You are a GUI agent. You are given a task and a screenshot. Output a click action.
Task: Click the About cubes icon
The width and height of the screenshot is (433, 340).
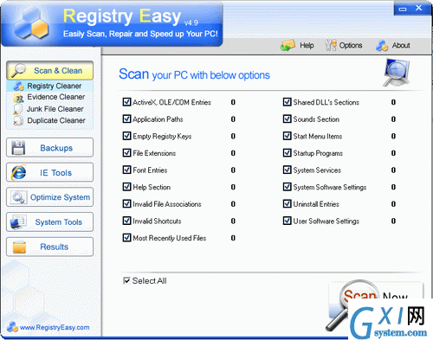tap(382, 46)
